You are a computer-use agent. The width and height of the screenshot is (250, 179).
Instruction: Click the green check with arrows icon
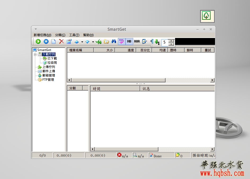(99, 41)
